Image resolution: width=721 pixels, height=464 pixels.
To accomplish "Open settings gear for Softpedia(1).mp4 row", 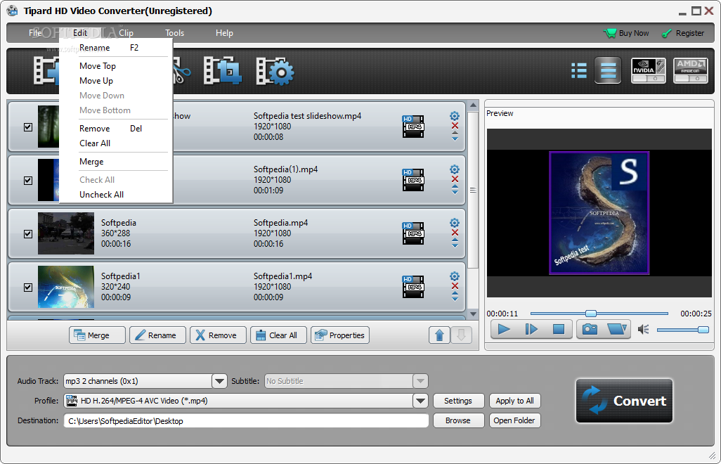I will click(454, 169).
